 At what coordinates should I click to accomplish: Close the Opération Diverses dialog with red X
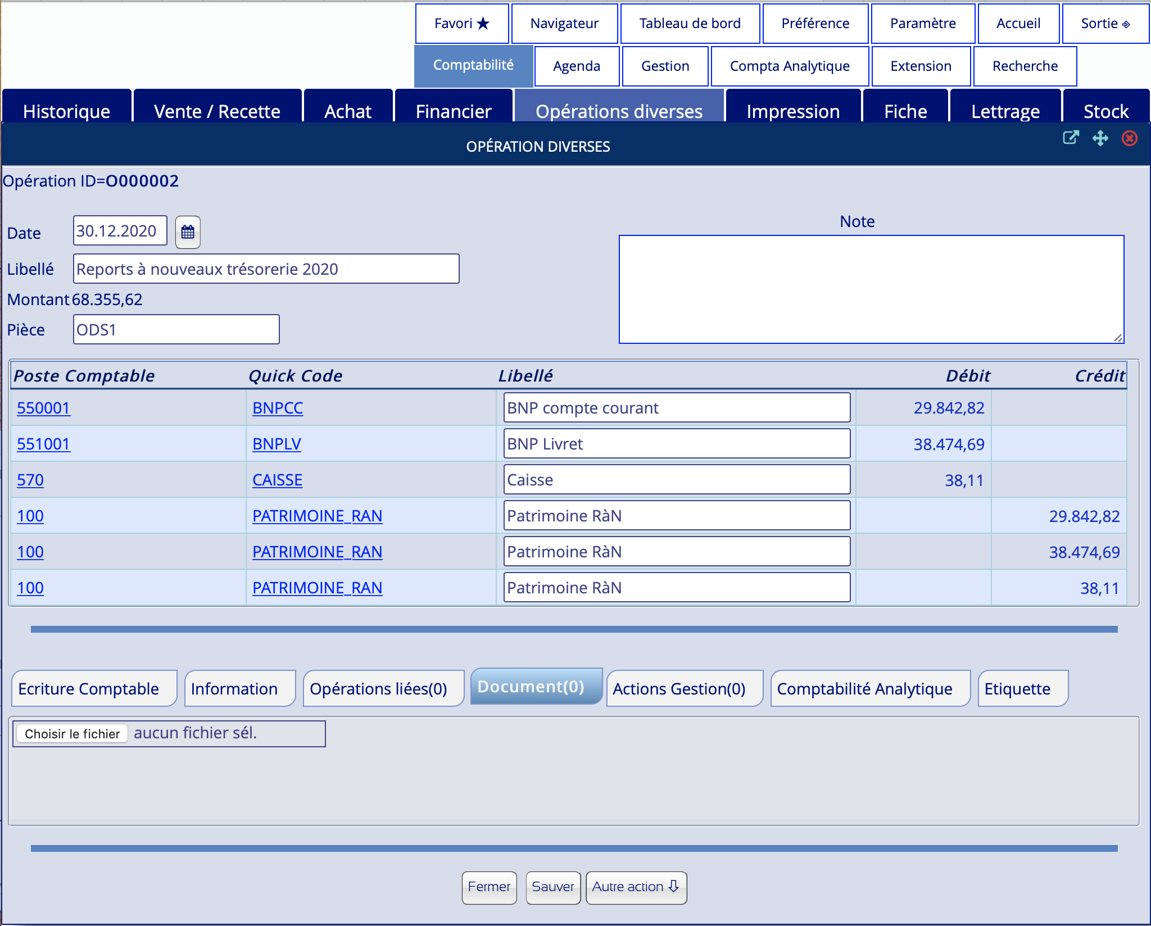(1129, 138)
